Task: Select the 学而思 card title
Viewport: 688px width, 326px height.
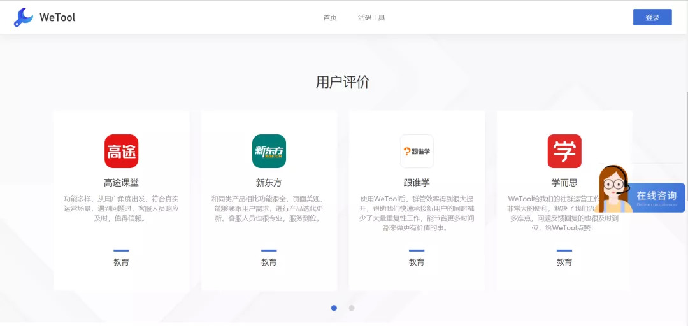Action: [x=564, y=183]
